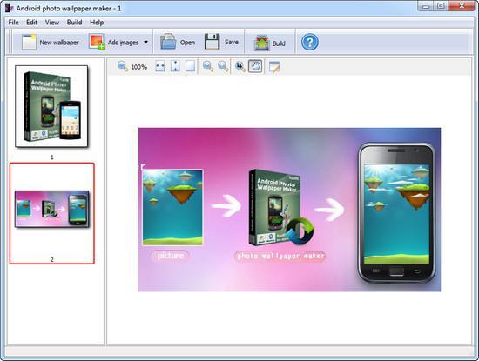Toggle the hand pan tool
This screenshot has height=361, width=479.
[x=255, y=66]
